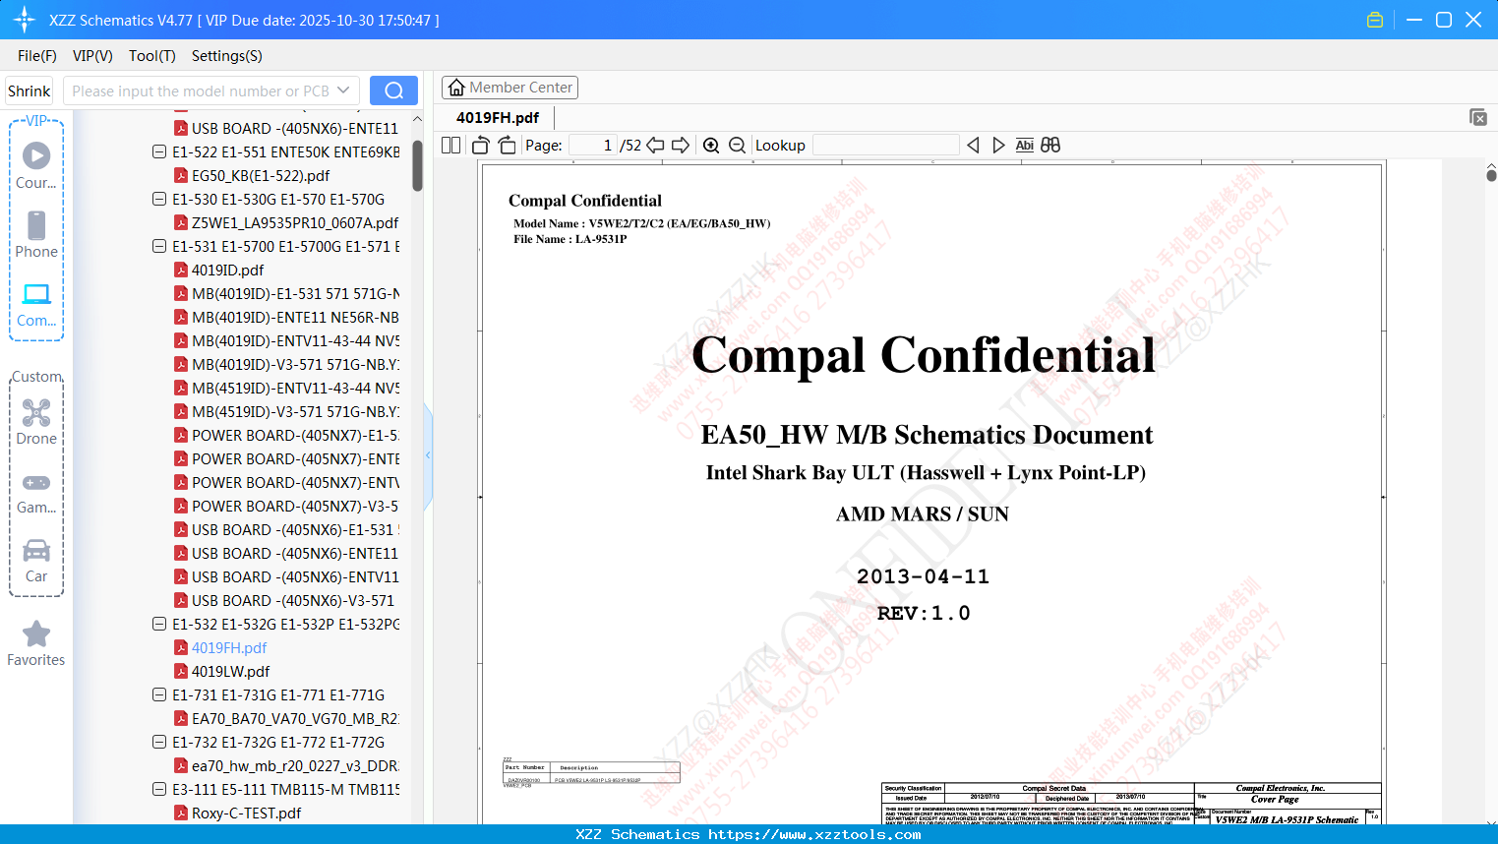Click the XZZ Schematics app logo

click(25, 20)
